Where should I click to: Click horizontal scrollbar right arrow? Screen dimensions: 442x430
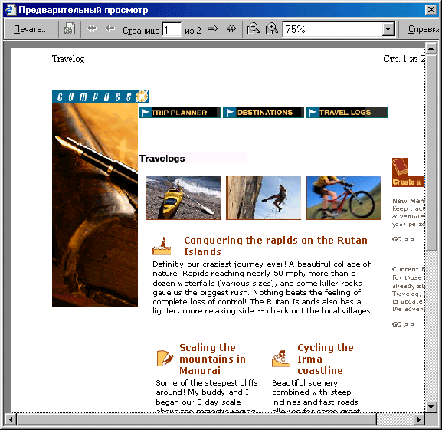point(419,419)
